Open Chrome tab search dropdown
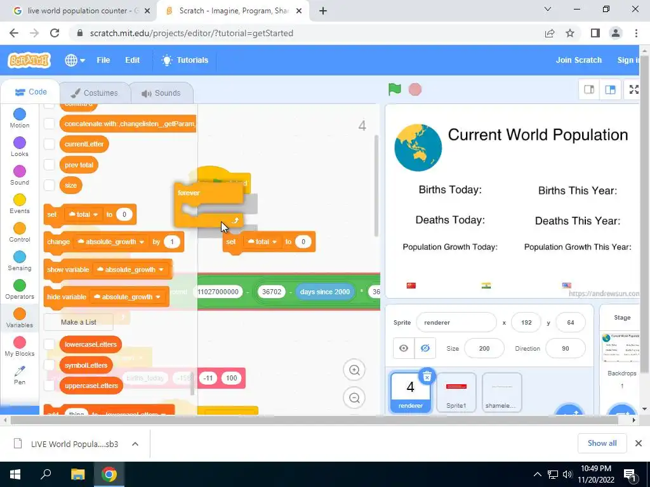Image resolution: width=650 pixels, height=487 pixels. click(548, 9)
